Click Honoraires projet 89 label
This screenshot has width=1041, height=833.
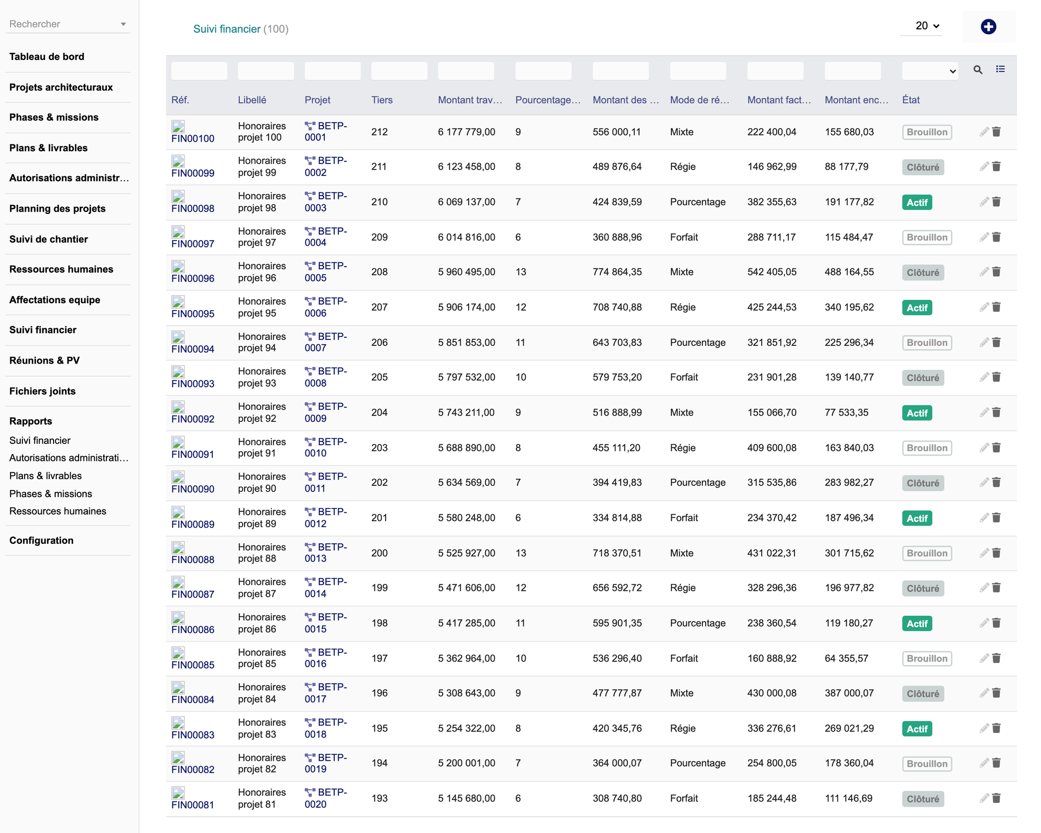pos(262,518)
